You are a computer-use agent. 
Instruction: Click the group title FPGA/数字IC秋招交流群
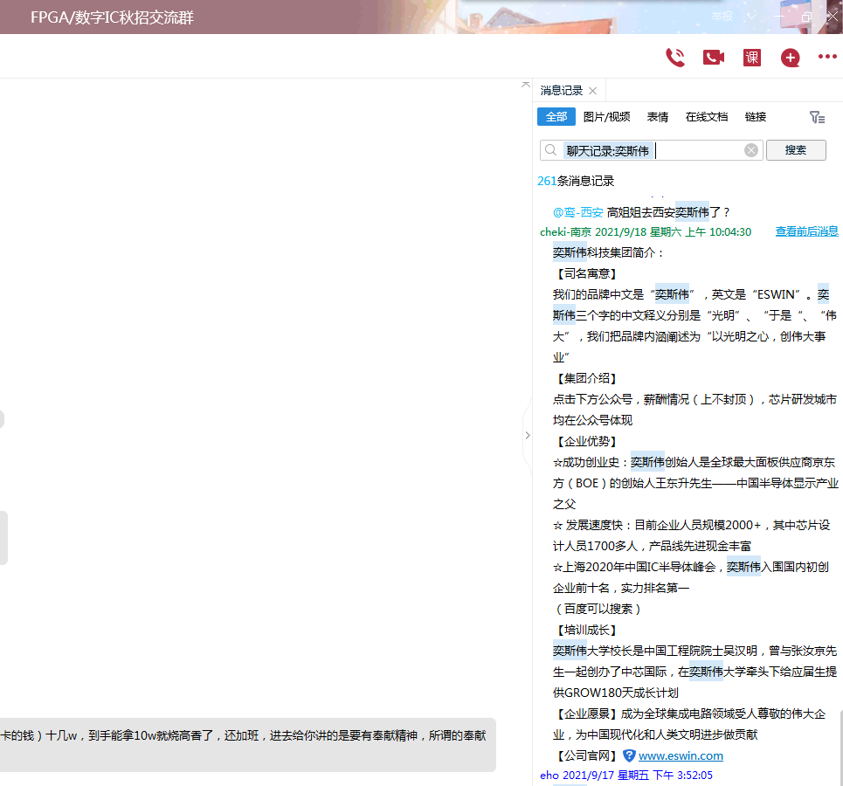click(x=112, y=17)
